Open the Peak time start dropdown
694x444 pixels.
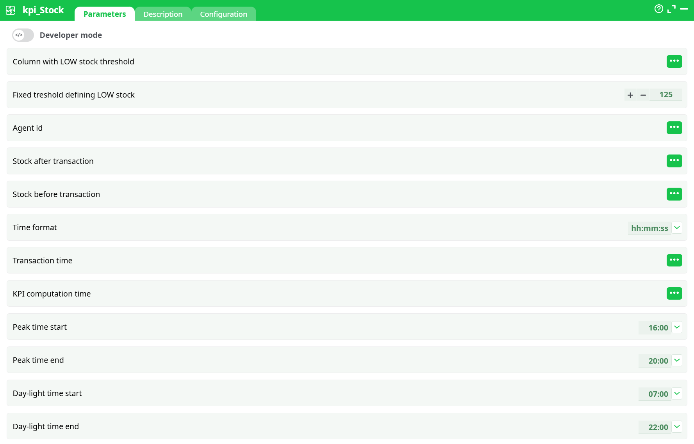[677, 327]
